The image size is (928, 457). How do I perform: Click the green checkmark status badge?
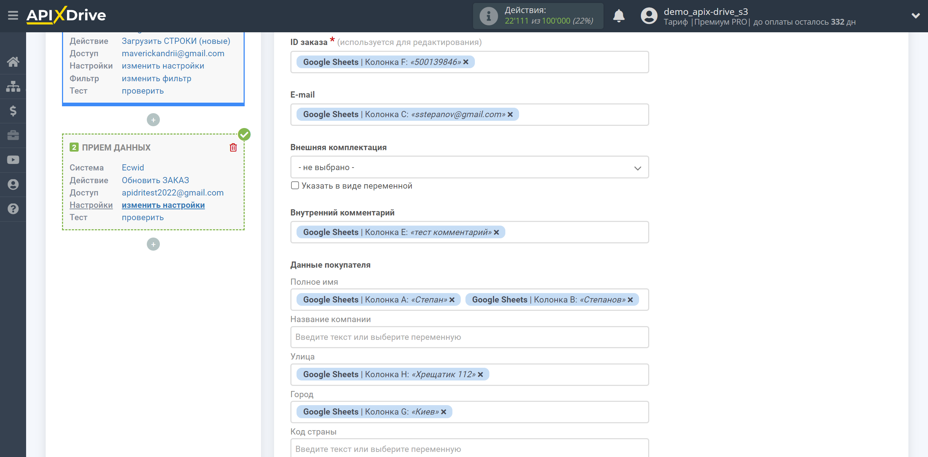coord(244,134)
